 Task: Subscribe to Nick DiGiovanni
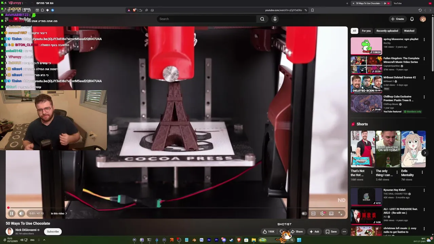click(x=53, y=232)
